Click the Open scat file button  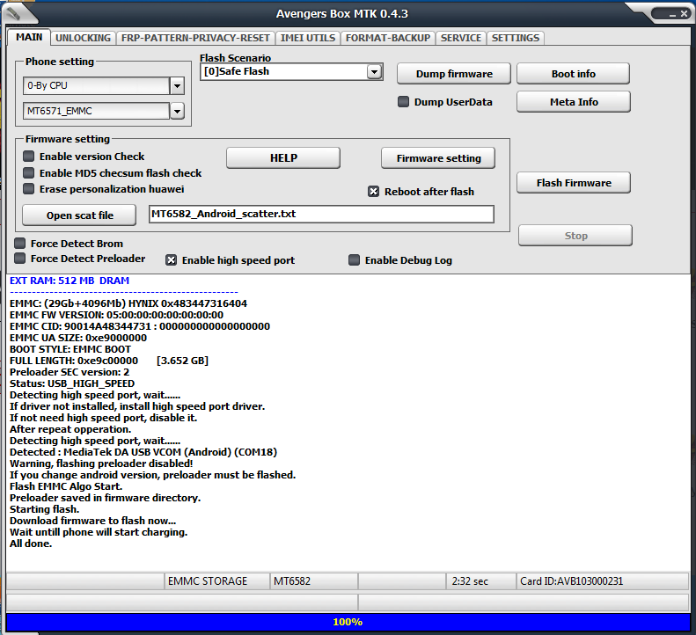pyautogui.click(x=79, y=215)
